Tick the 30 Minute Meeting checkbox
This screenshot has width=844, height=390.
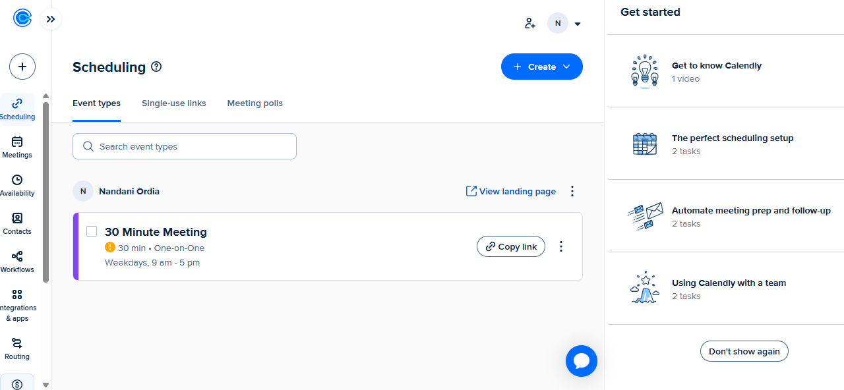pyautogui.click(x=92, y=231)
